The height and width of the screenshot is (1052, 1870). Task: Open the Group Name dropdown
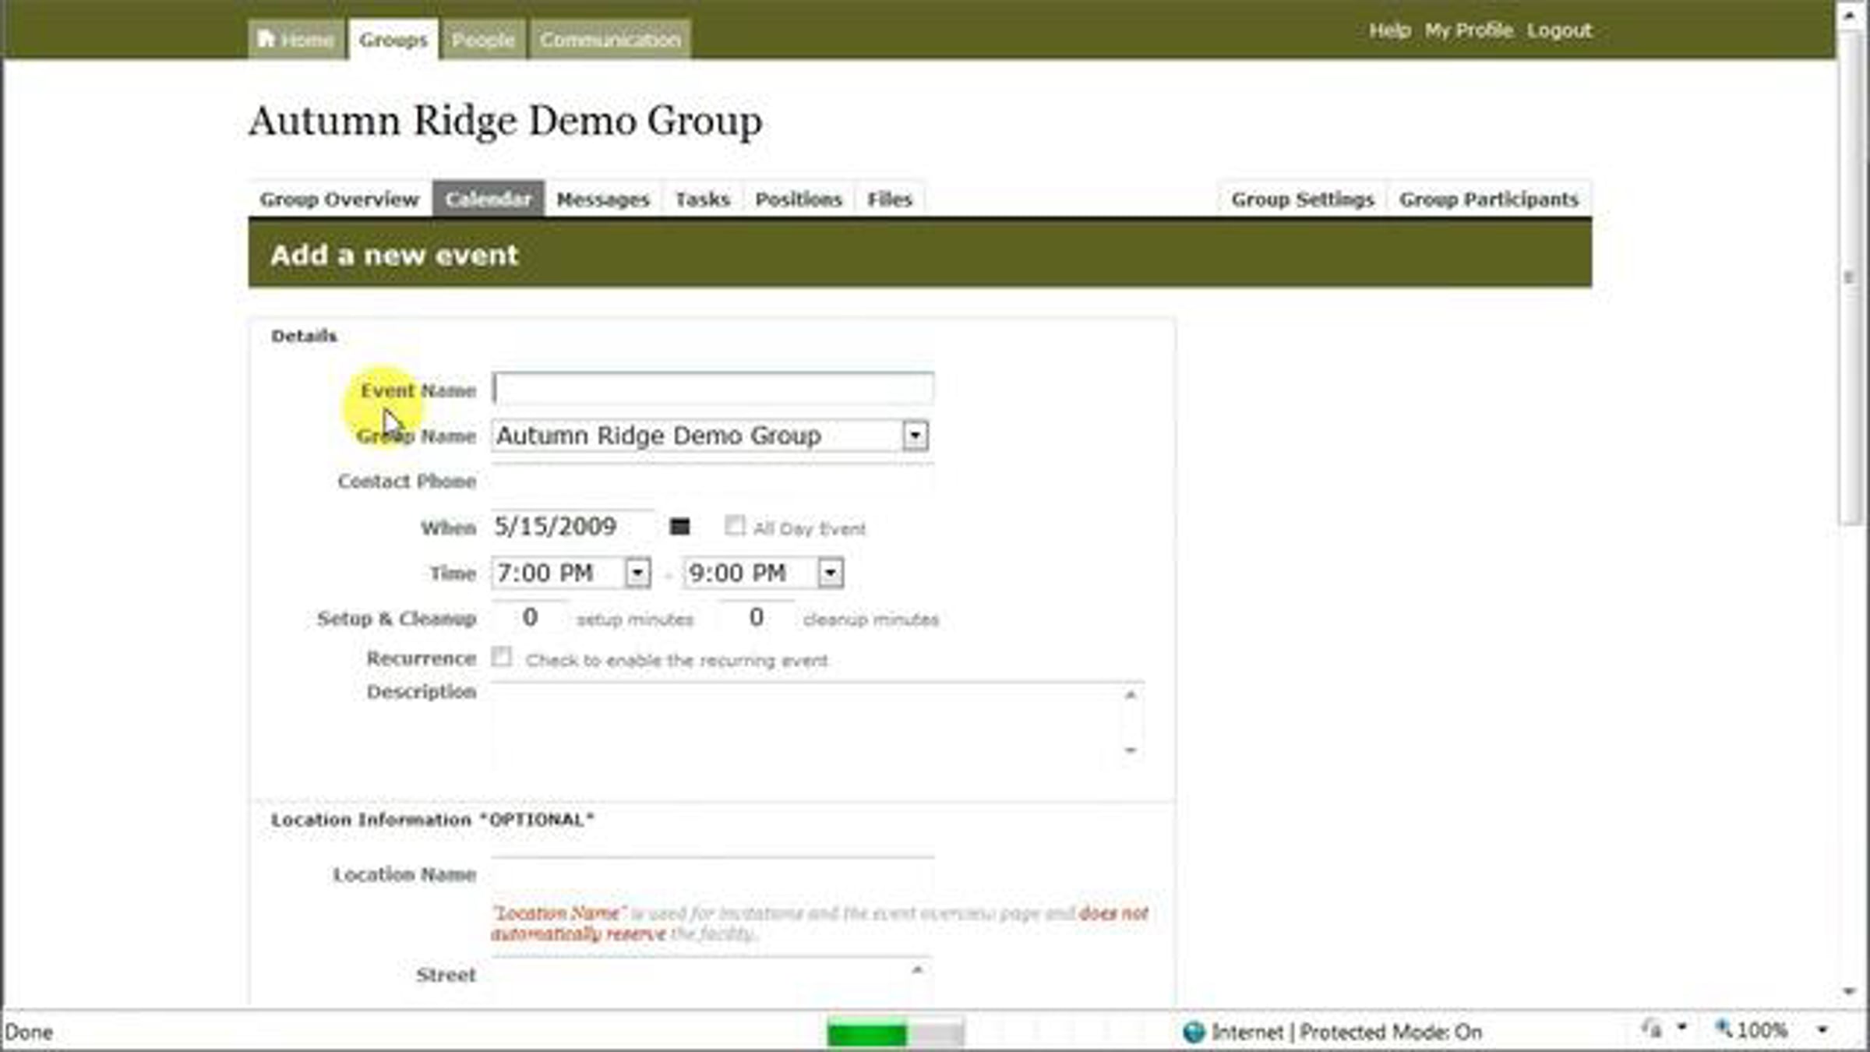point(916,436)
